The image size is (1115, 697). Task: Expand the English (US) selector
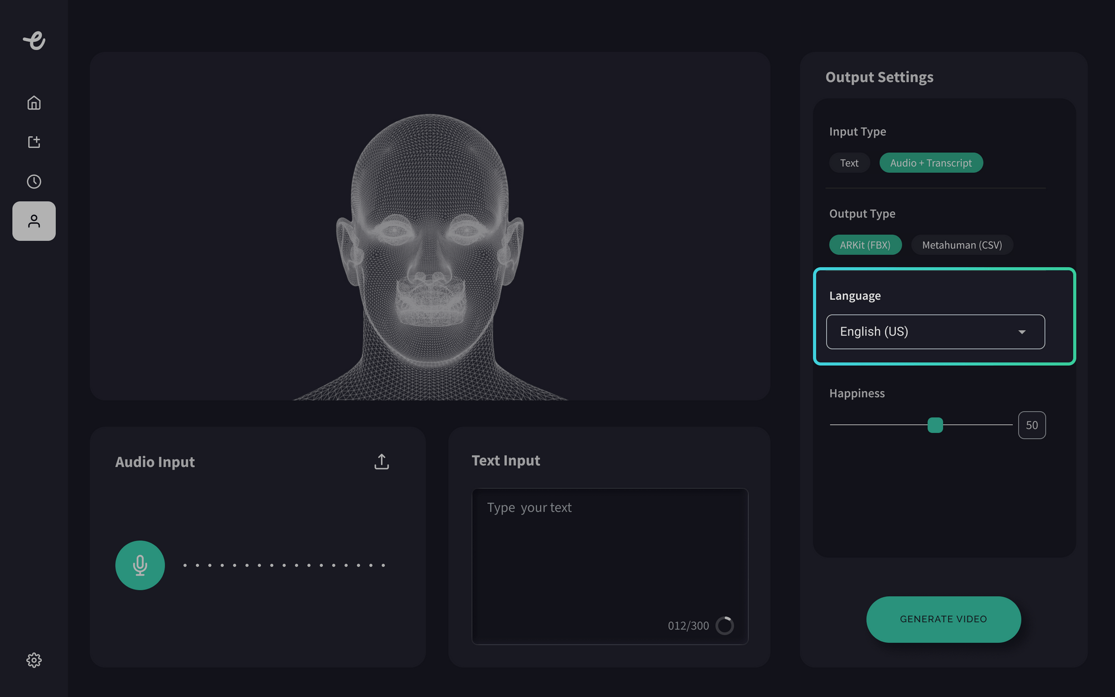(x=935, y=332)
